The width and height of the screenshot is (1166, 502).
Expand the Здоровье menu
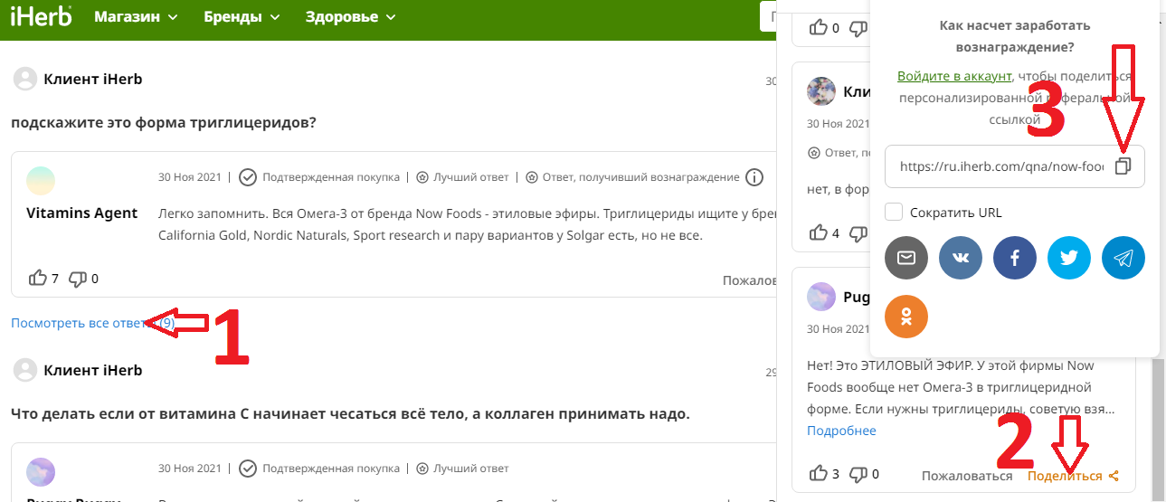(350, 16)
